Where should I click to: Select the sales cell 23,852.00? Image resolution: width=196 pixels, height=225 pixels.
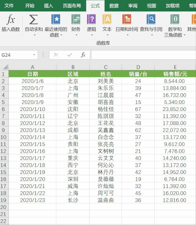[175, 109]
